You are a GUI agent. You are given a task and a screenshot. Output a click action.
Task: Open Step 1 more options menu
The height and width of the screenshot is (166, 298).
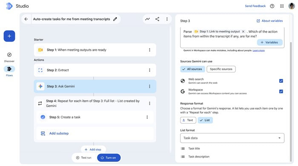tap(149, 50)
